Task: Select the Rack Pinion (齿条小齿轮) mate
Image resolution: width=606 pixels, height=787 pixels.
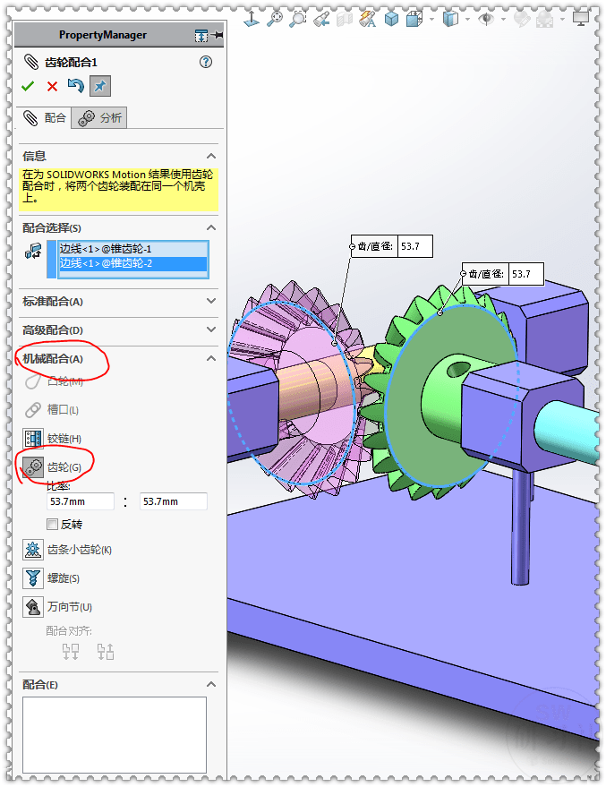Action: [67, 550]
